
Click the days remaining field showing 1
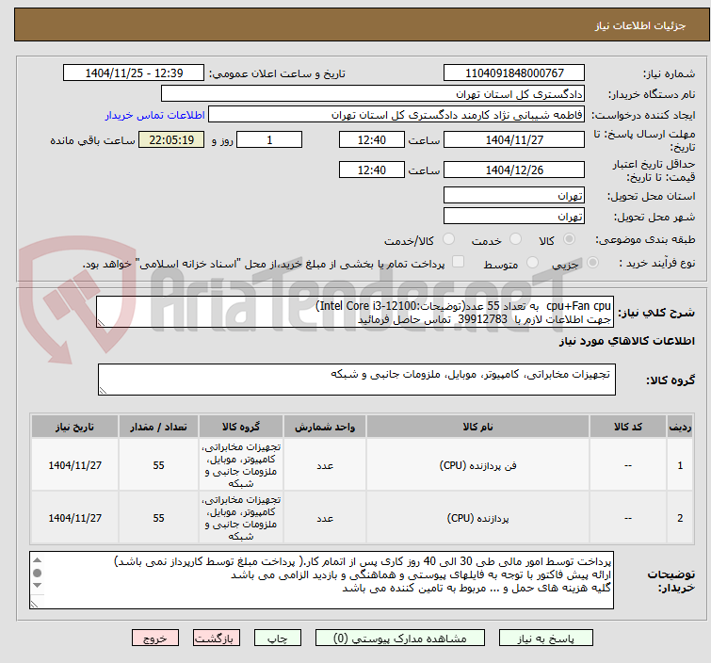pos(269,139)
